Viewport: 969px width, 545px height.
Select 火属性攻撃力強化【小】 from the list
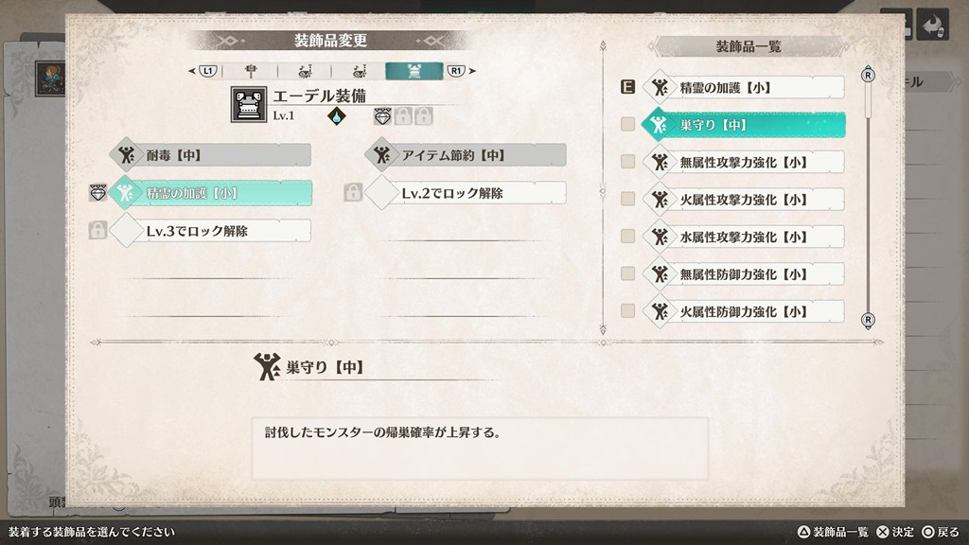tap(744, 200)
